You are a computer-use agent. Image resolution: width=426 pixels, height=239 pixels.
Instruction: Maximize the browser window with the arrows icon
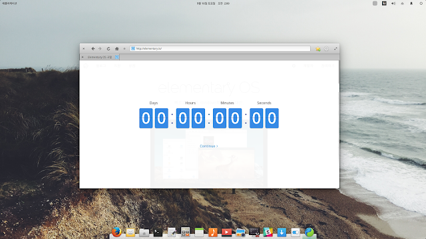click(335, 48)
